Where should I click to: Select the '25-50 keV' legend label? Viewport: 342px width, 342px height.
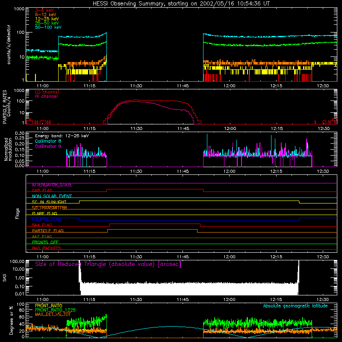47,23
